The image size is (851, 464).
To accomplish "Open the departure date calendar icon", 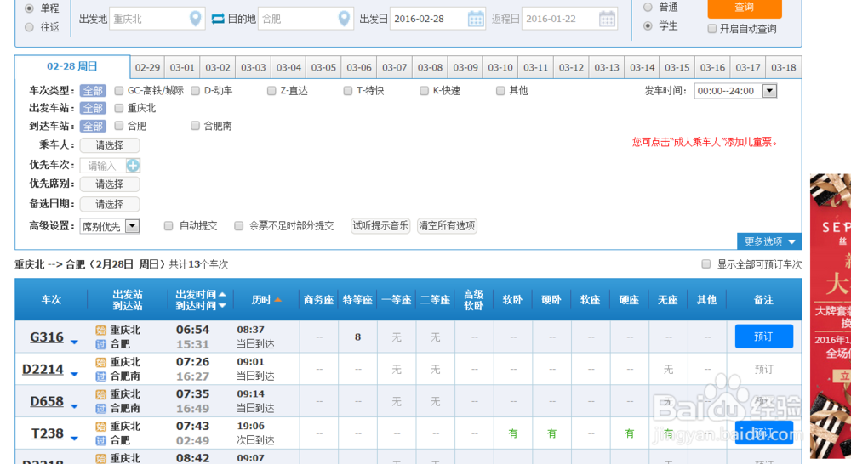I will tap(476, 19).
